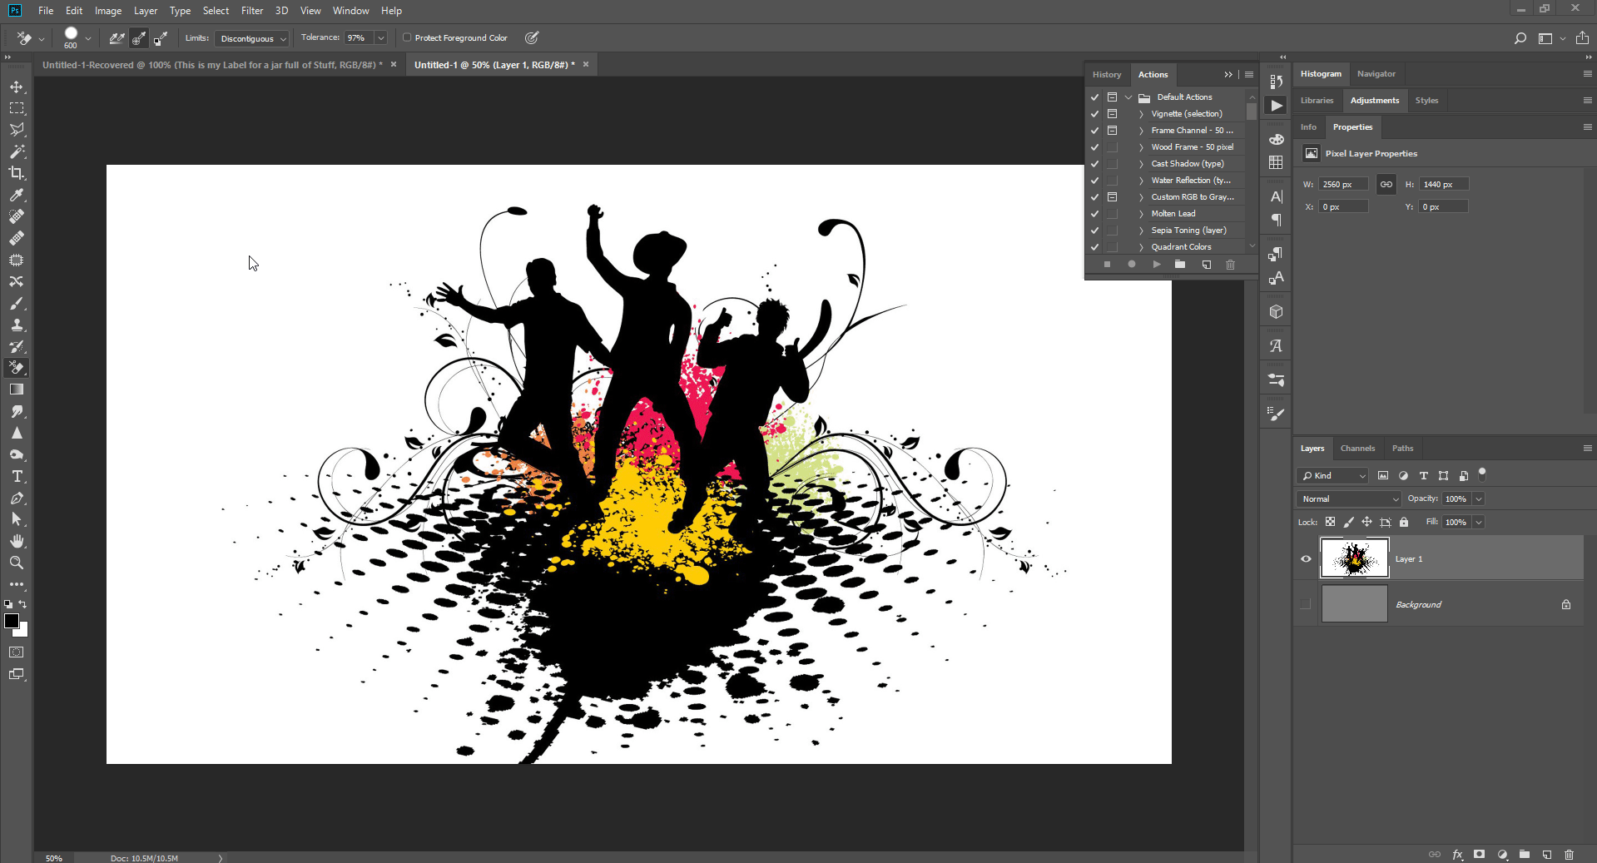
Task: Create a new layer
Action: click(1547, 855)
